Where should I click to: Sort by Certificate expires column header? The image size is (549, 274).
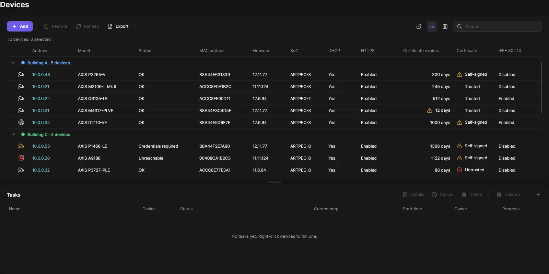[x=421, y=51]
